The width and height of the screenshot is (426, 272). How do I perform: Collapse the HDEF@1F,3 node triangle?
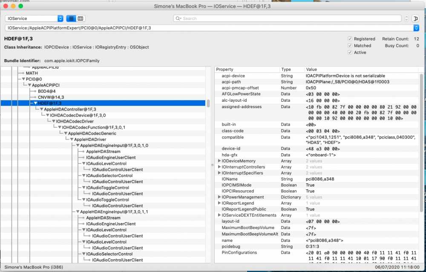[35, 103]
